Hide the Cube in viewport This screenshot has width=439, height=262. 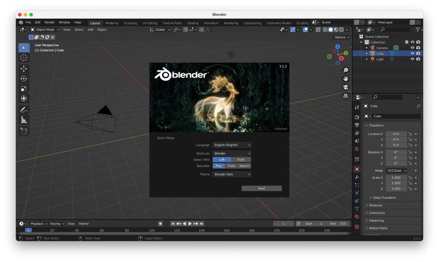[x=412, y=53]
